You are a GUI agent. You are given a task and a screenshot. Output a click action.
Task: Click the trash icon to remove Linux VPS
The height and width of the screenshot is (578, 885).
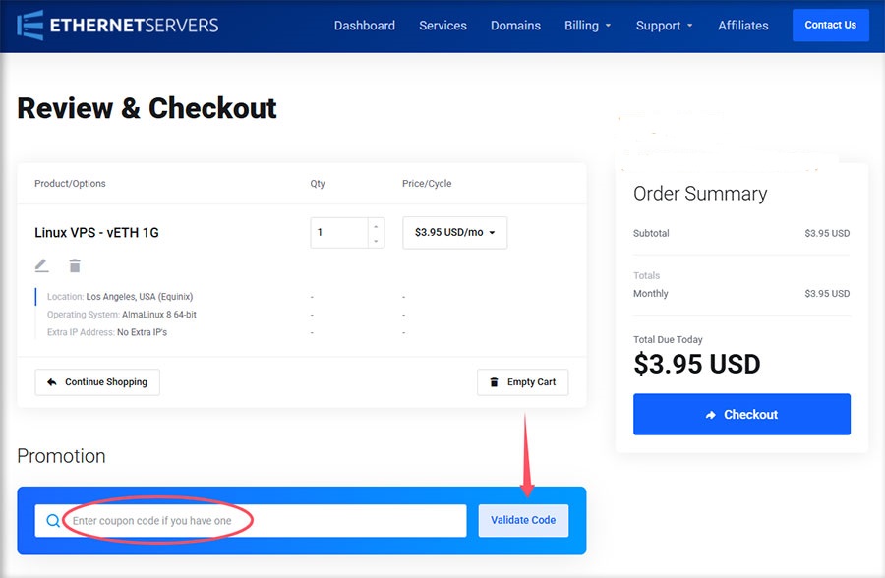(75, 265)
